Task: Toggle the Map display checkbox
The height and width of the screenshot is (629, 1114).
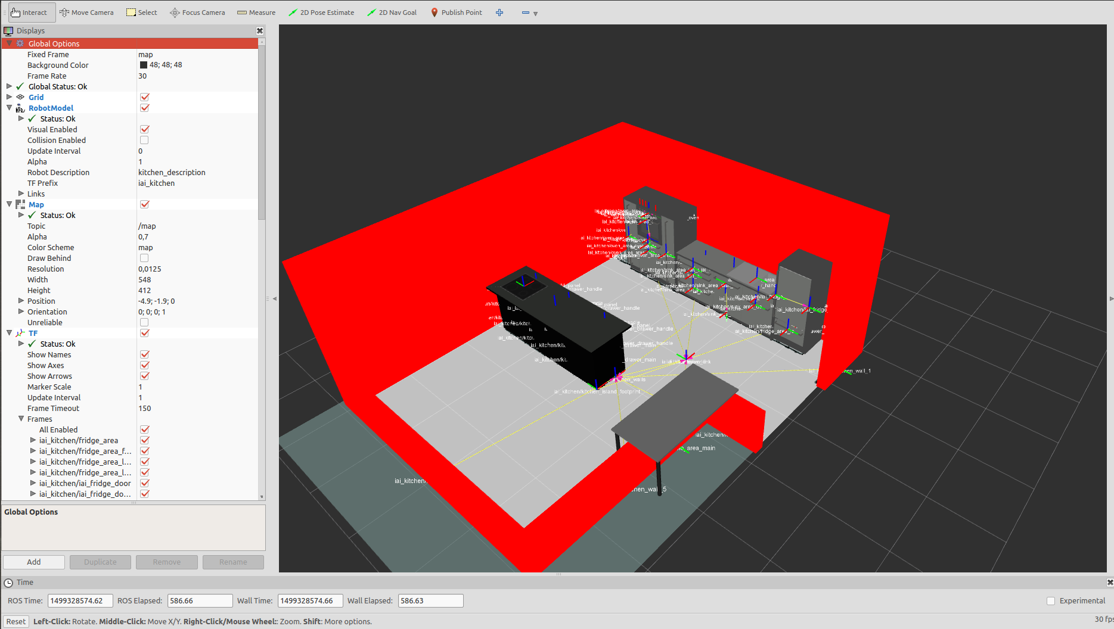Action: [x=144, y=204]
